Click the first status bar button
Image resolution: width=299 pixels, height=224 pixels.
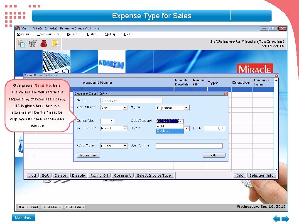coord(29,207)
